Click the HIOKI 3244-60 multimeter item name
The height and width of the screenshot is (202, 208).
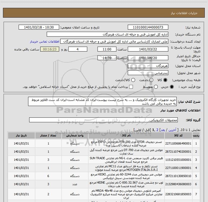pyautogui.click(x=126, y=176)
